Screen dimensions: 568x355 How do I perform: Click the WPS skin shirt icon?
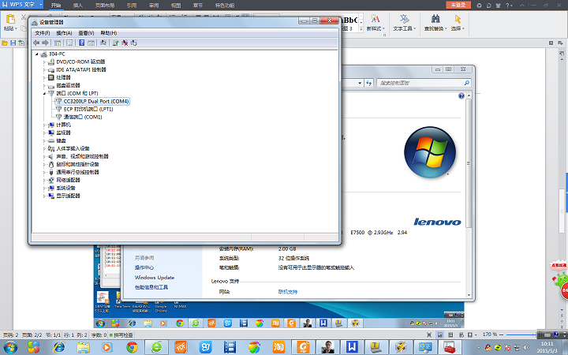pos(498,5)
